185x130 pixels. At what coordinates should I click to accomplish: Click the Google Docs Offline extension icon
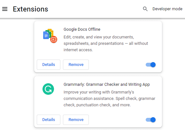point(50,36)
